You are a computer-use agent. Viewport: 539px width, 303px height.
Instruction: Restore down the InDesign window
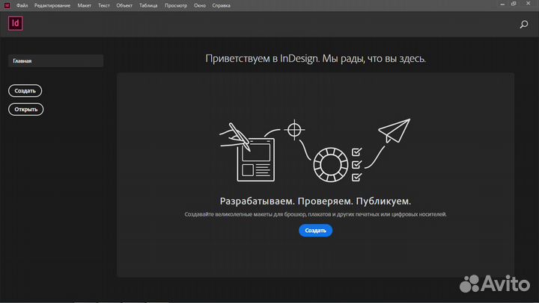coord(514,4)
